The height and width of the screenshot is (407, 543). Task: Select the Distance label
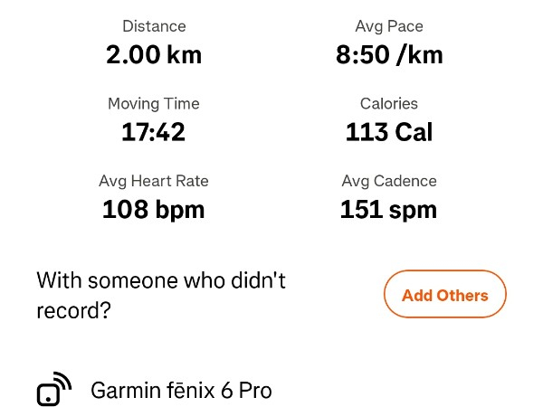point(154,26)
